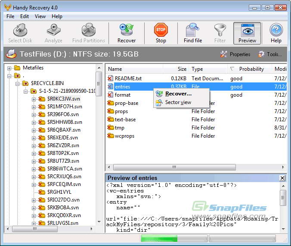Sort by the Probability column header
The height and width of the screenshot is (246, 291).
pyautogui.click(x=249, y=69)
